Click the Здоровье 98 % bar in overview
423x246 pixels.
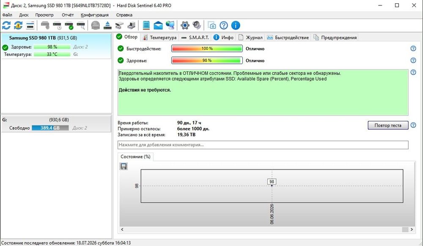[x=207, y=60]
